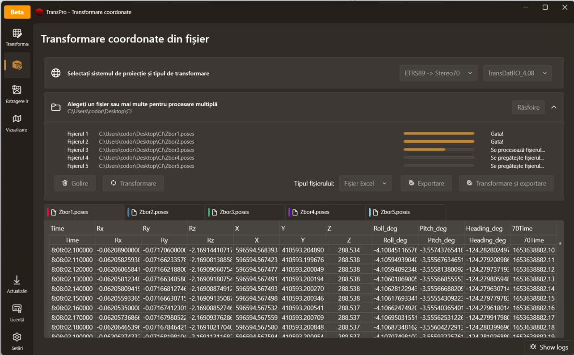Open the Vizualizare map sidebar icon
Screen dimensions: 574x355
[17, 119]
